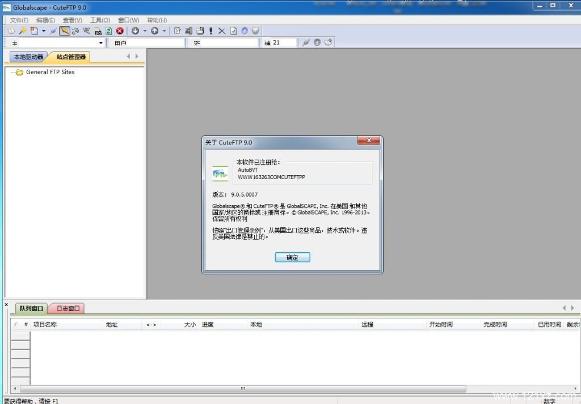Viewport: 581px width, 404px height.
Task: Click the shield icon at toolbar end
Action: (255, 31)
